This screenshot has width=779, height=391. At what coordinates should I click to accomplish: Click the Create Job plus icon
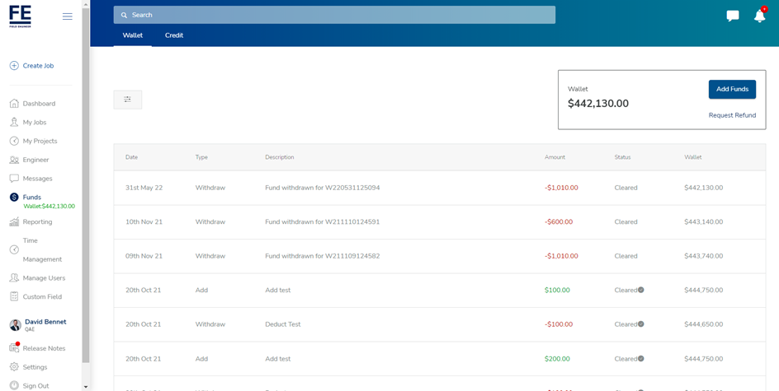coord(14,65)
